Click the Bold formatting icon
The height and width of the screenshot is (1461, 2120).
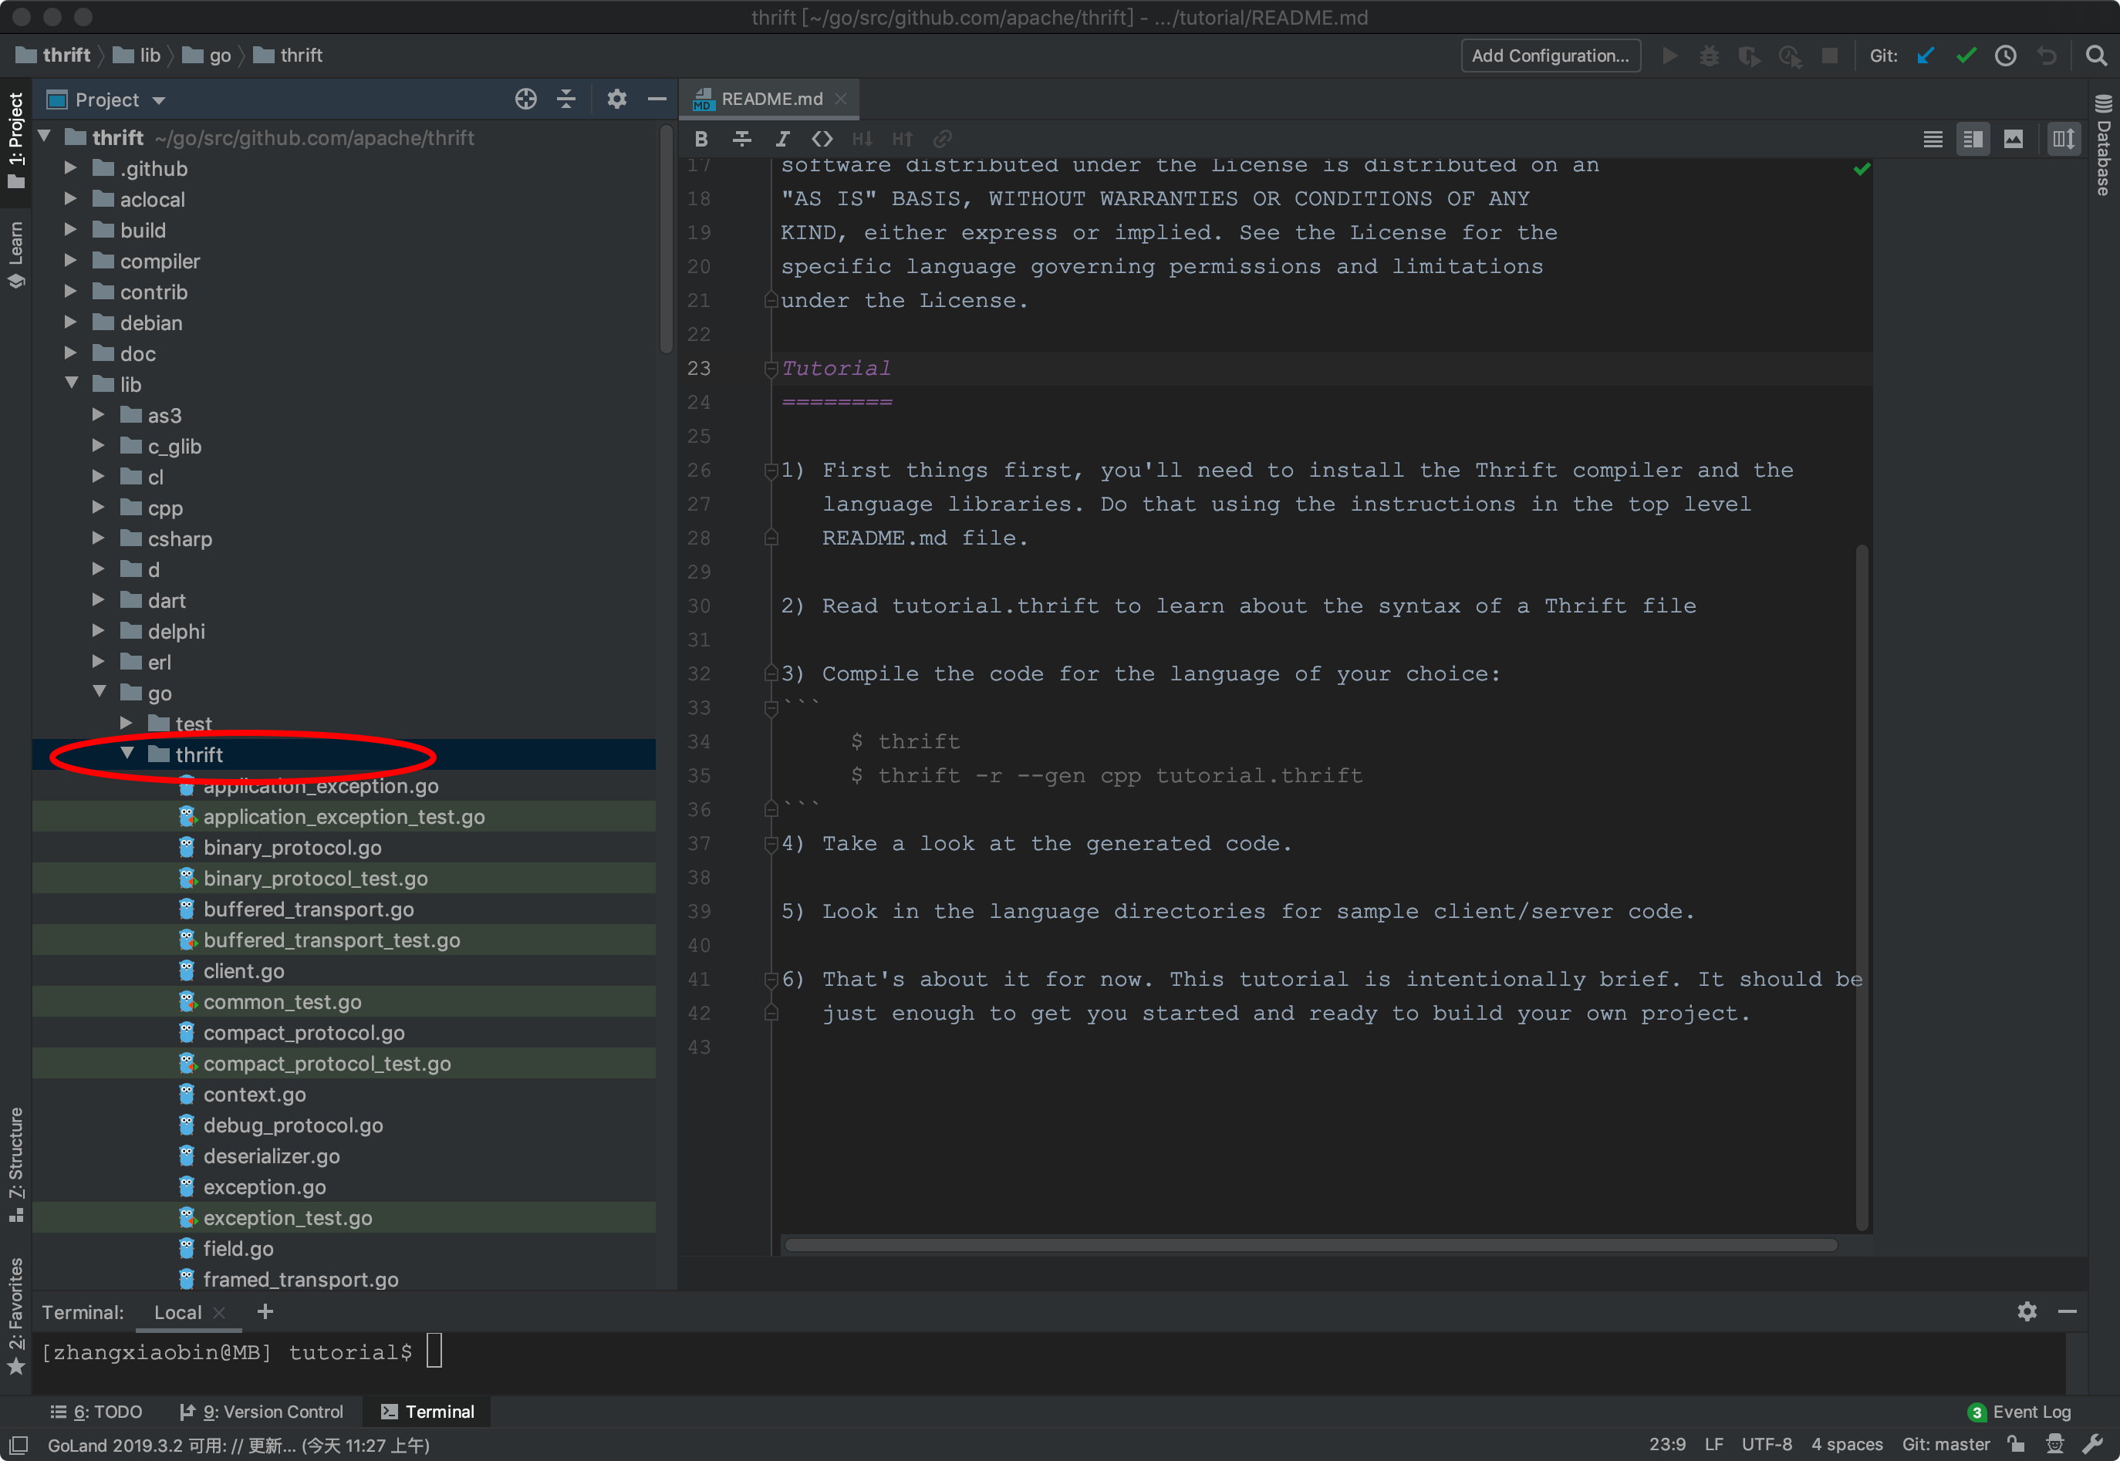click(x=701, y=139)
